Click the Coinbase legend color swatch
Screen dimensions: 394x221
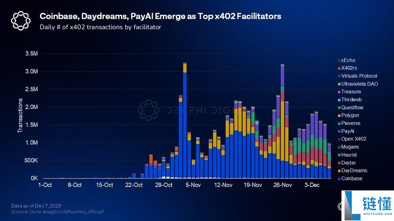tap(339, 179)
